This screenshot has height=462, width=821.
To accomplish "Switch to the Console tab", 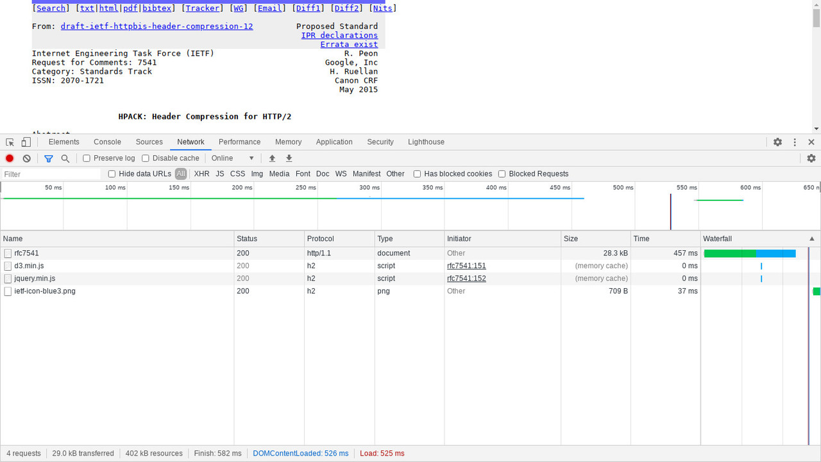I will coord(107,142).
